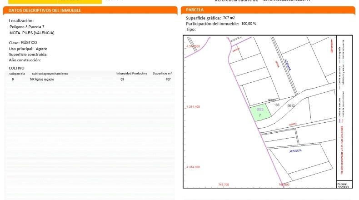Viewport: 359px width, 200px height.
Task: Click the "Cultivo/aprovechamiento" column header
Action: (50, 74)
